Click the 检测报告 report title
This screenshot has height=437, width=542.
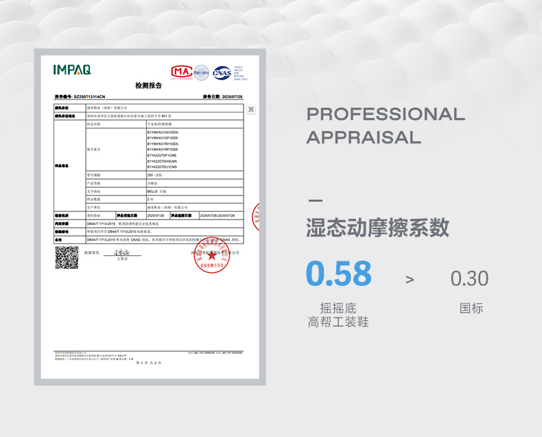coord(149,86)
